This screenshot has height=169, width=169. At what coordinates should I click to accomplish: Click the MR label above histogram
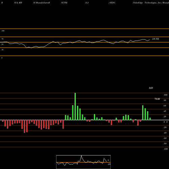[x=151, y=88]
